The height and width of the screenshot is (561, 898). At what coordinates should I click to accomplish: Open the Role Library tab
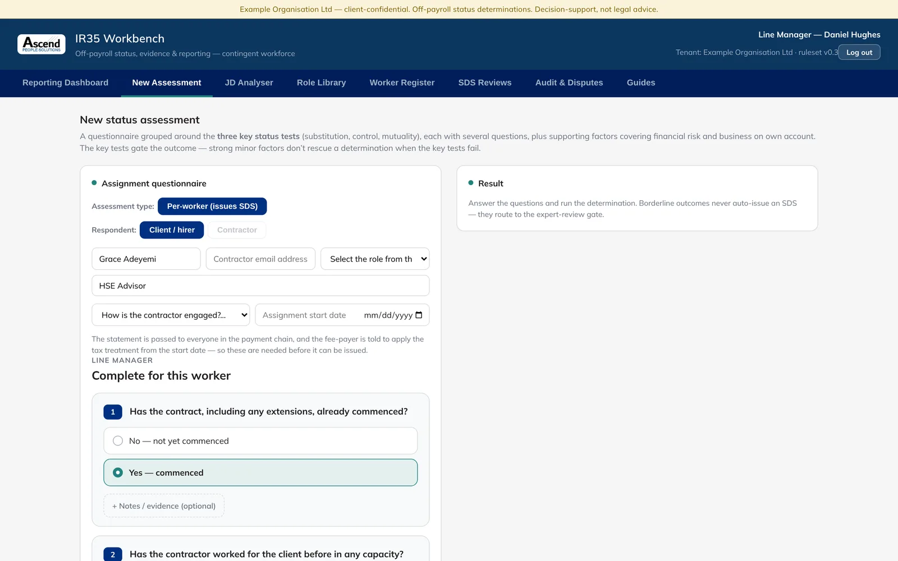[322, 83]
